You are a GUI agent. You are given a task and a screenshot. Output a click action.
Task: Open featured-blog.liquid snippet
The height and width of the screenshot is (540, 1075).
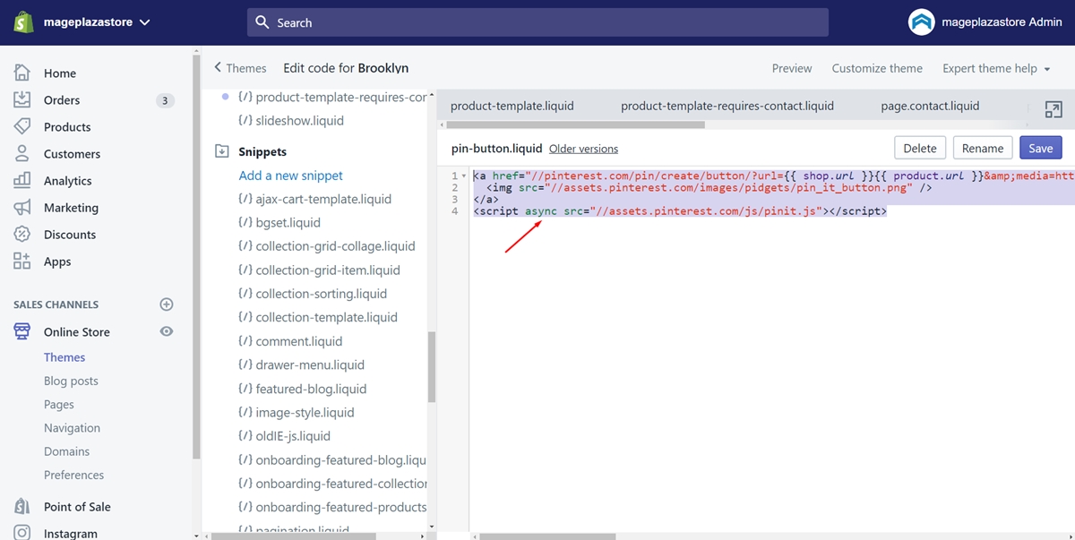302,389
